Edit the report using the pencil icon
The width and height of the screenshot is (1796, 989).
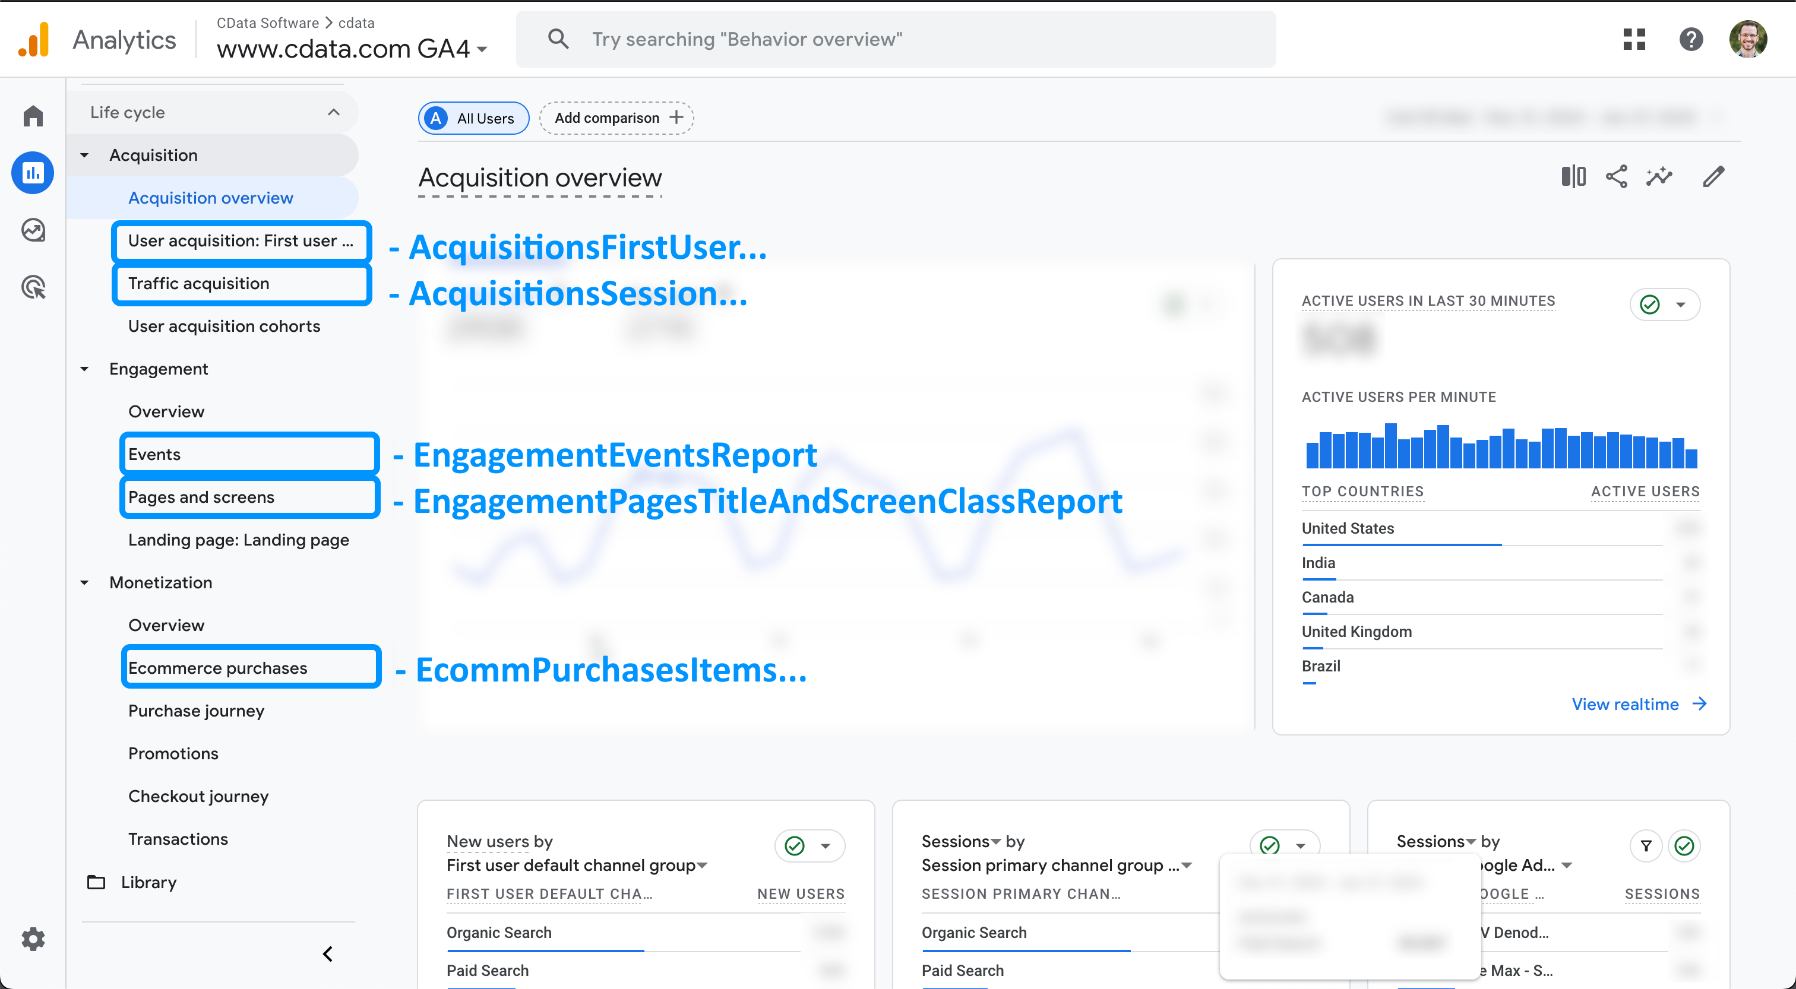point(1713,176)
